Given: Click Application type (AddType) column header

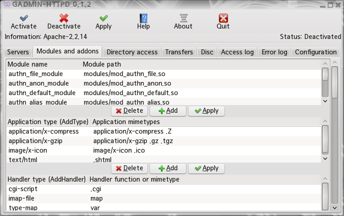Looking at the screenshot, I should point(48,122).
